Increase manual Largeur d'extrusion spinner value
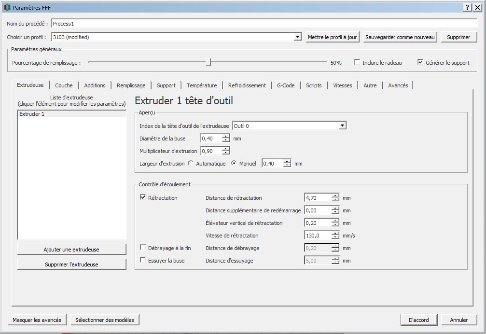Screen dimensions: 486x334 287,162
